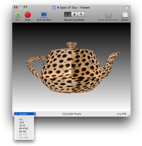Close the viewer with the red window button
The width and height of the screenshot is (142, 146).
[x=16, y=8]
